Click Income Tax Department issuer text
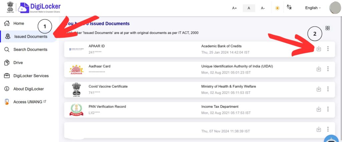Viewport: 342px width, 142px height. (220, 107)
